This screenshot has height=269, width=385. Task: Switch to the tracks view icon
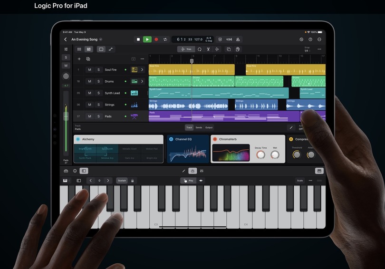click(88, 49)
